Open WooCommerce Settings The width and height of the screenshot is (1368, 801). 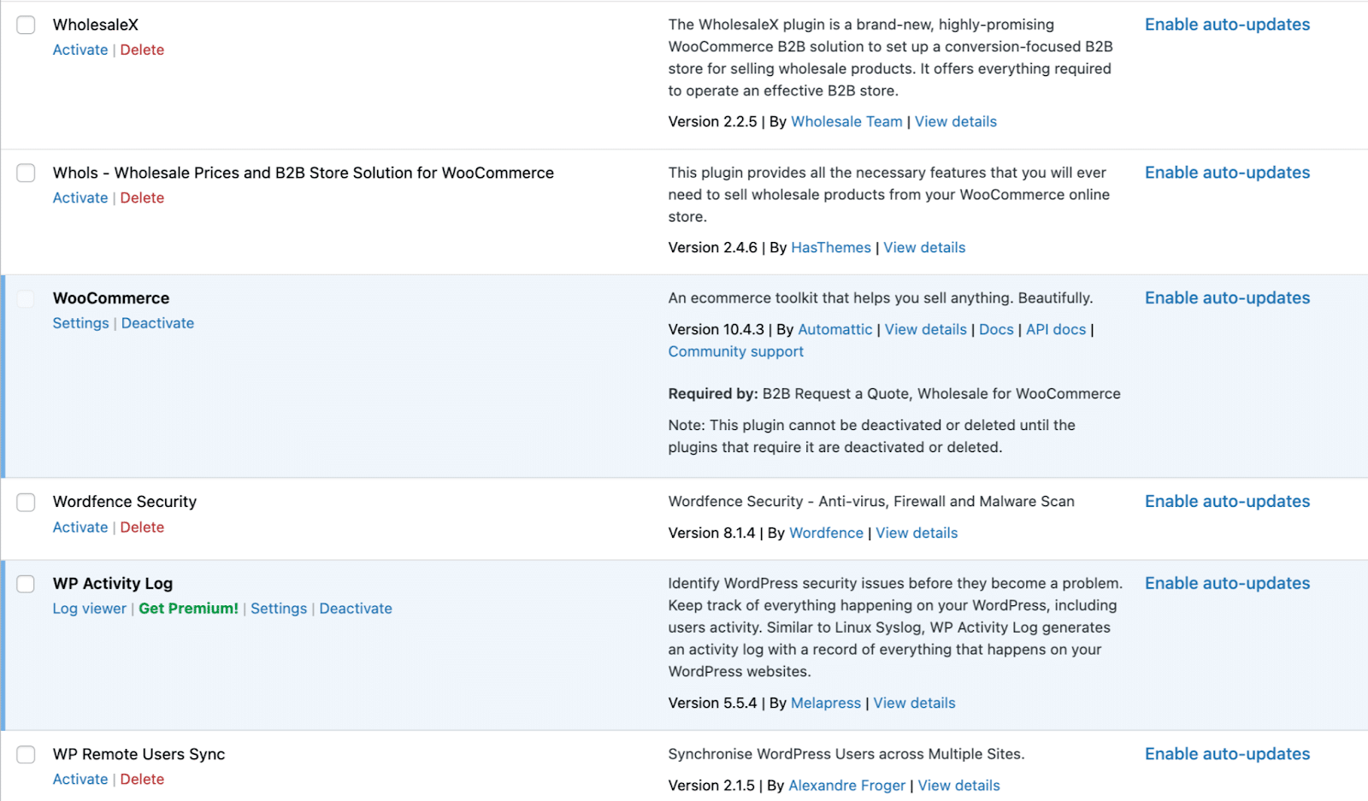pos(80,323)
